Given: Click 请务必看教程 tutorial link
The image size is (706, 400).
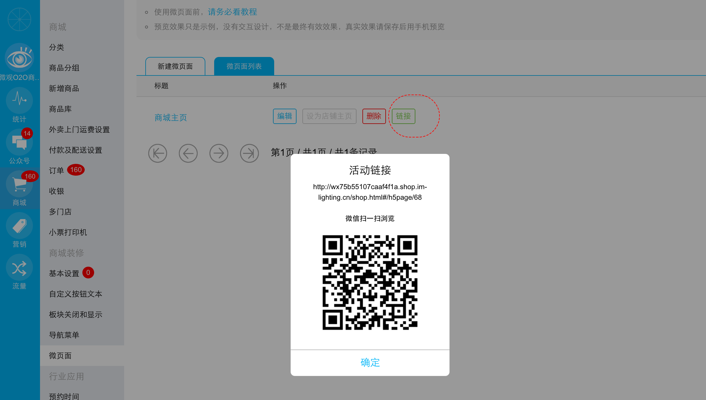Looking at the screenshot, I should [232, 12].
